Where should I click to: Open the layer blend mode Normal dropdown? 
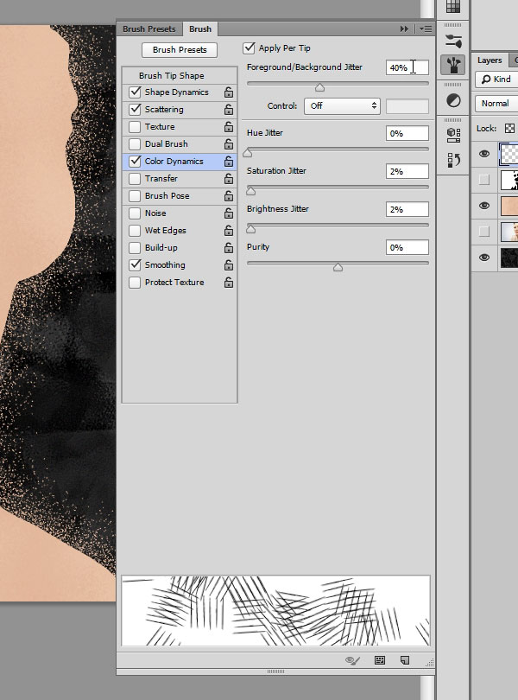(x=496, y=104)
